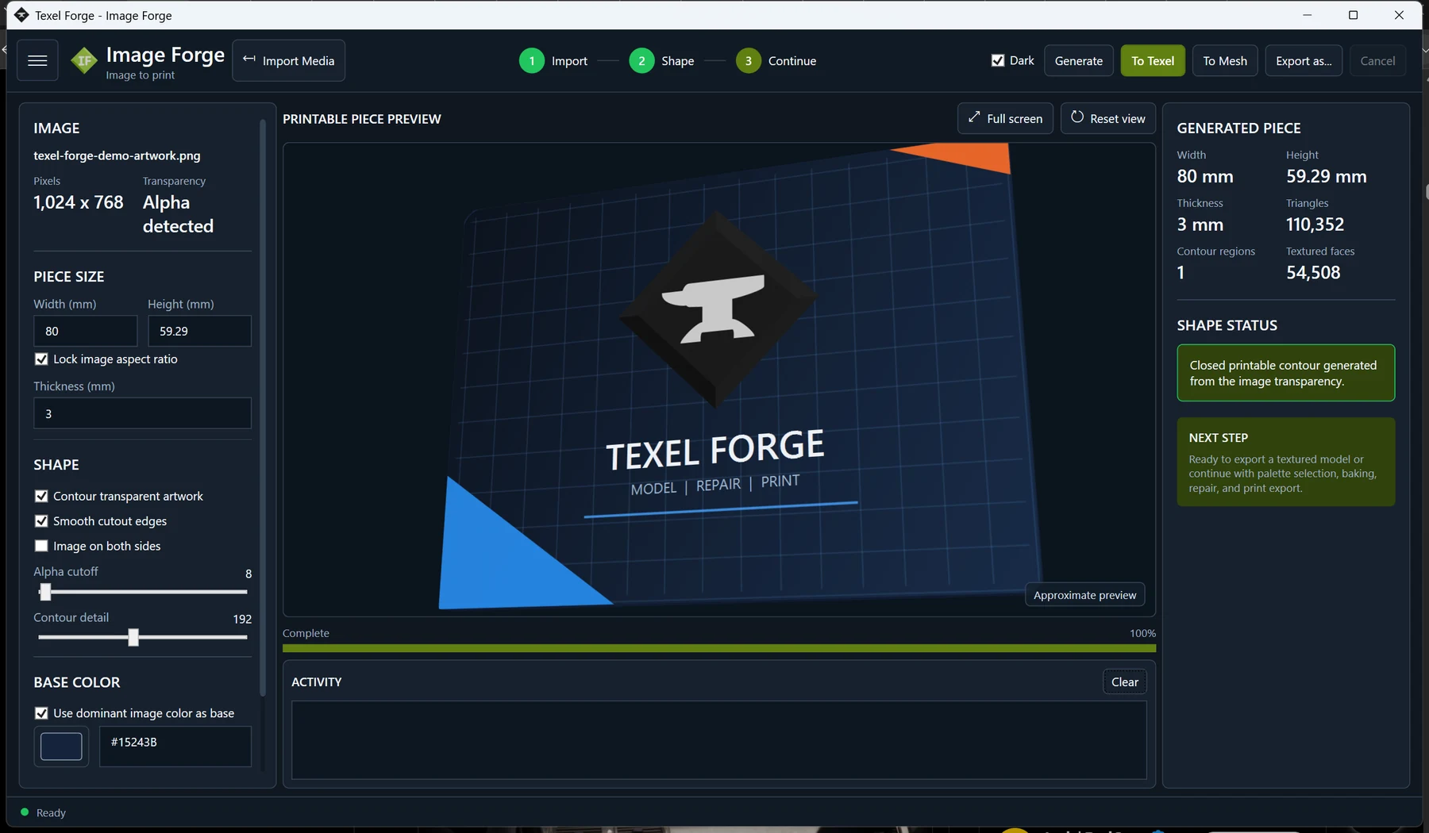1429x833 pixels.
Task: Toggle Smooth cutout edges checkbox
Action: point(41,520)
